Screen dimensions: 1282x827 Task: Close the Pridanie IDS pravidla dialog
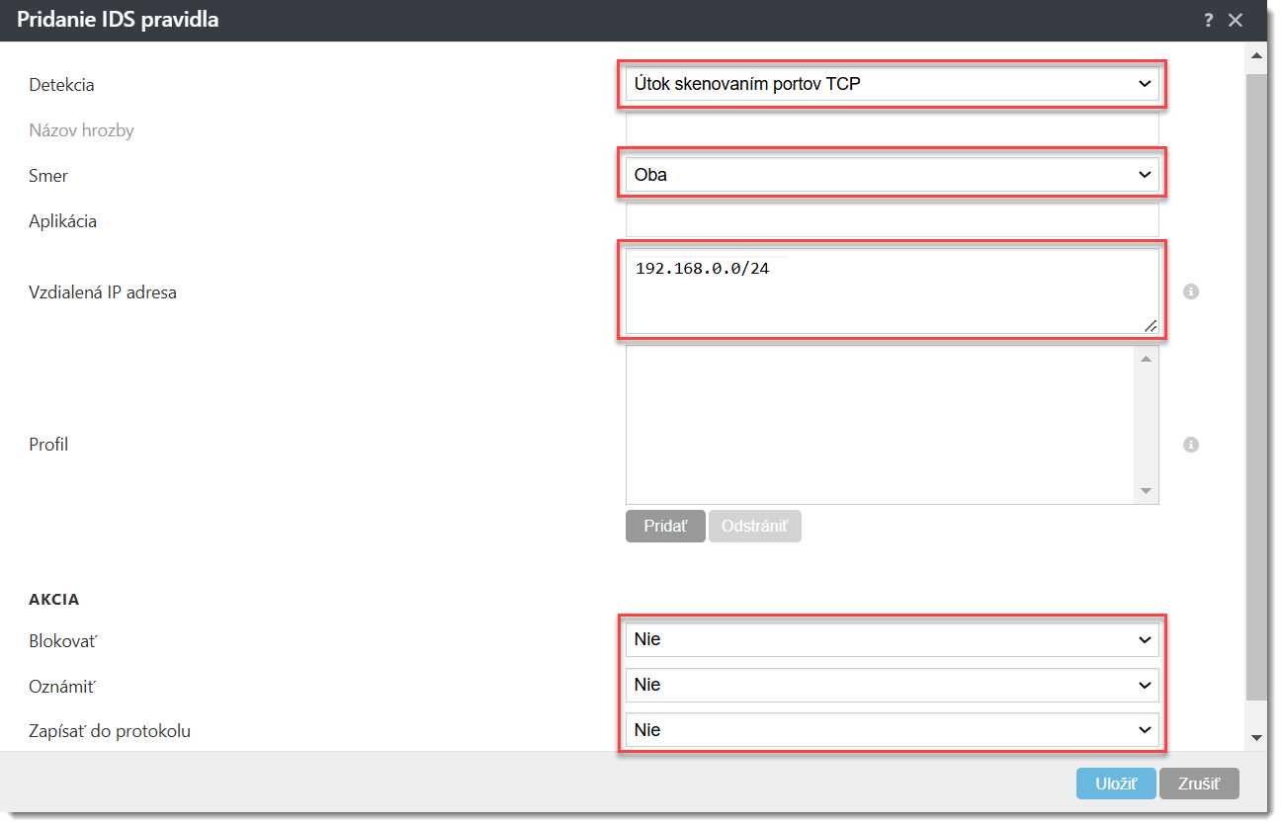coord(1236,21)
